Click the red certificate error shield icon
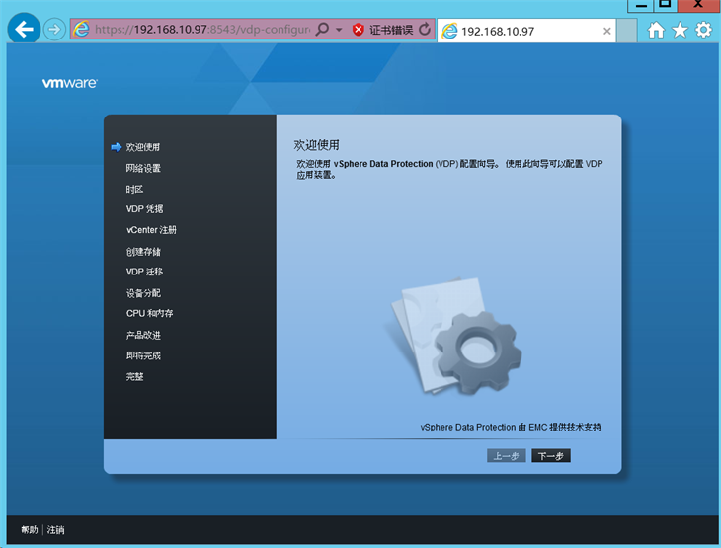Viewport: 721px width, 548px height. pos(358,30)
